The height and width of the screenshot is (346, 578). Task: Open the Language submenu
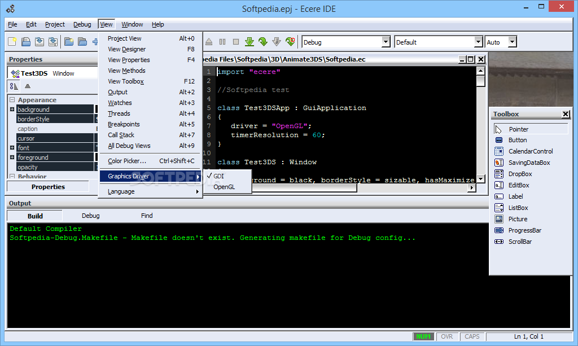tap(151, 191)
